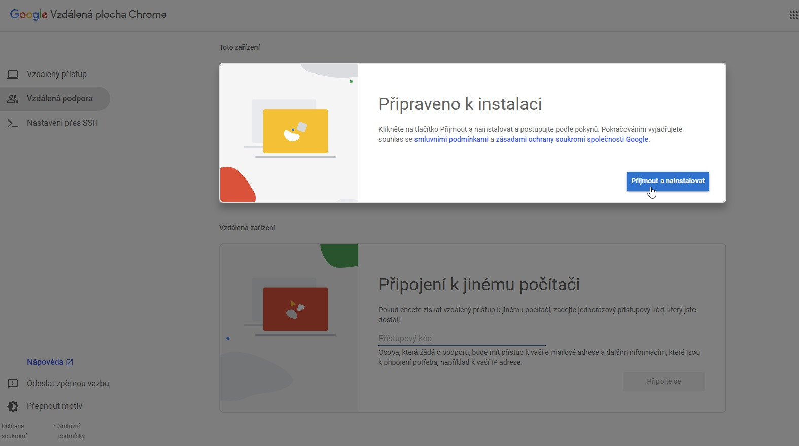Click Vzdálená plocha Chrome title text

(109, 15)
